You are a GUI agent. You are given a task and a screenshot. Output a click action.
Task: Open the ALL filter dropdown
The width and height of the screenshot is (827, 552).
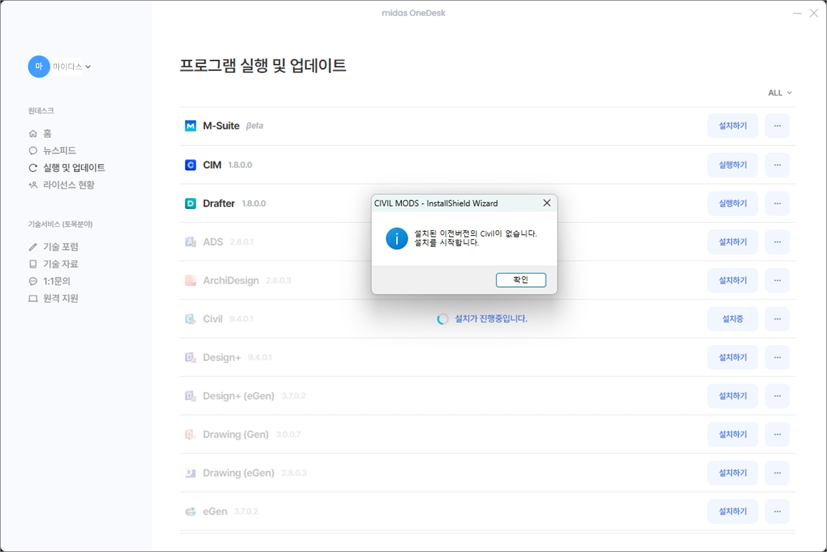click(x=780, y=93)
